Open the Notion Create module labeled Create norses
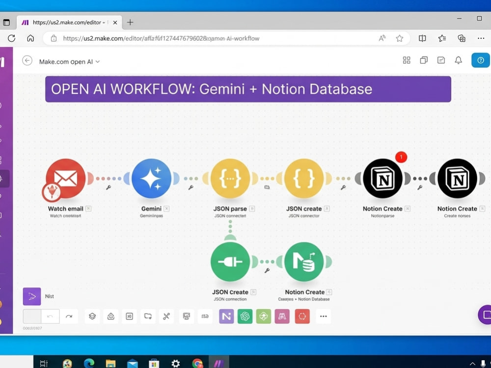Viewport: 491px width, 368px height. pos(457,179)
